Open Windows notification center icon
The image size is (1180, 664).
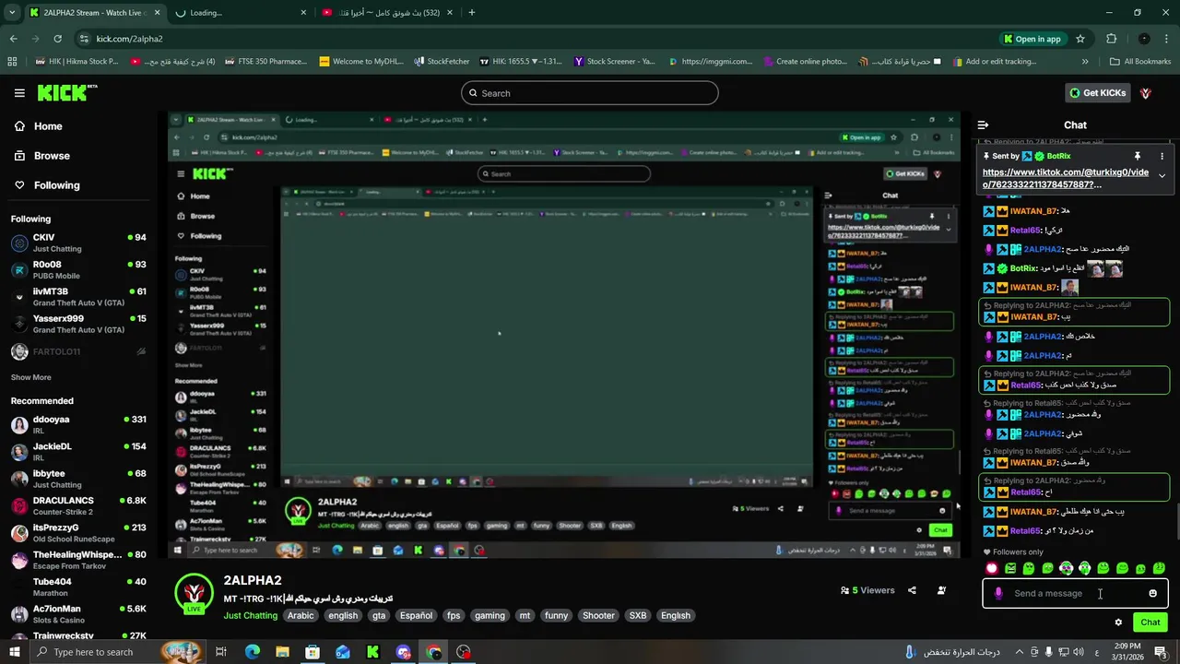pos(1161,652)
